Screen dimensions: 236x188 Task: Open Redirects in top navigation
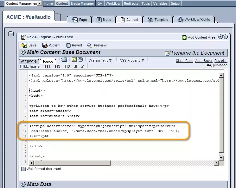pyautogui.click(x=131, y=3)
